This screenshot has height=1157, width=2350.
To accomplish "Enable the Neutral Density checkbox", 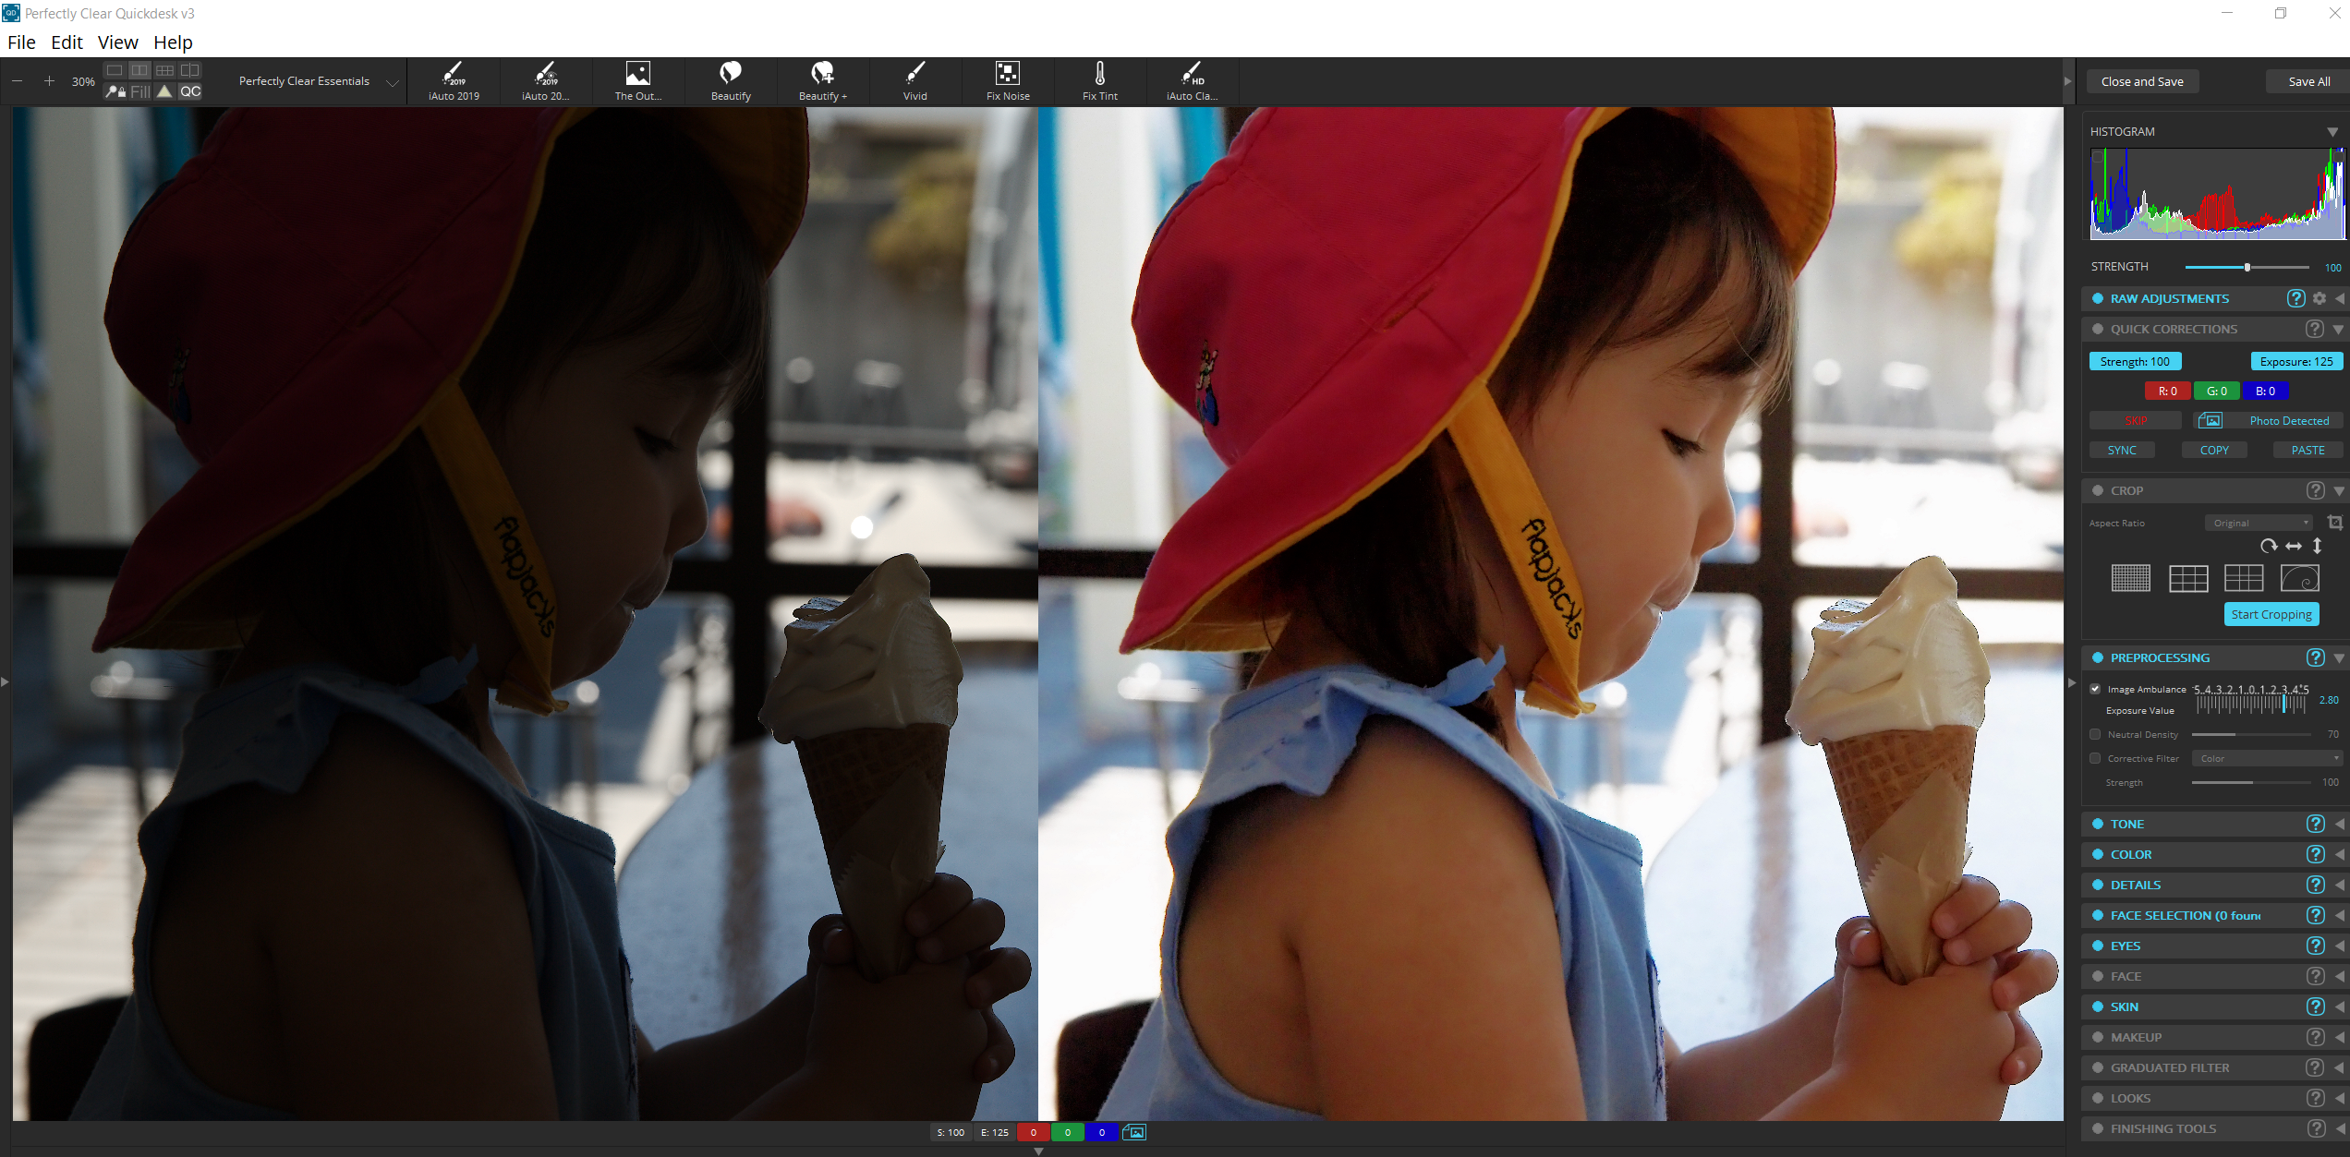I will pyautogui.click(x=2096, y=734).
